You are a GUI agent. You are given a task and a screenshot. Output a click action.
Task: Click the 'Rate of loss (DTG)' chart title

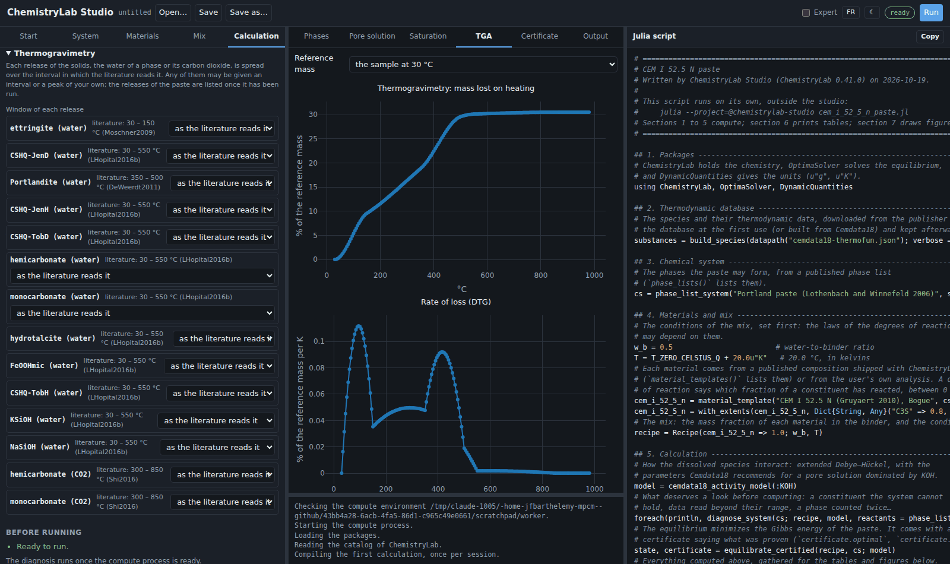(x=456, y=302)
